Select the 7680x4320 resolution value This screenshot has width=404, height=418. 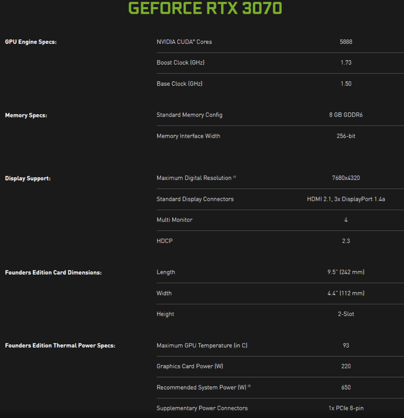346,178
